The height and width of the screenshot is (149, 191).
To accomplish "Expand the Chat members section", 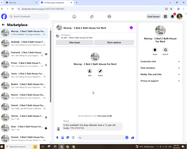I will click(160, 68).
